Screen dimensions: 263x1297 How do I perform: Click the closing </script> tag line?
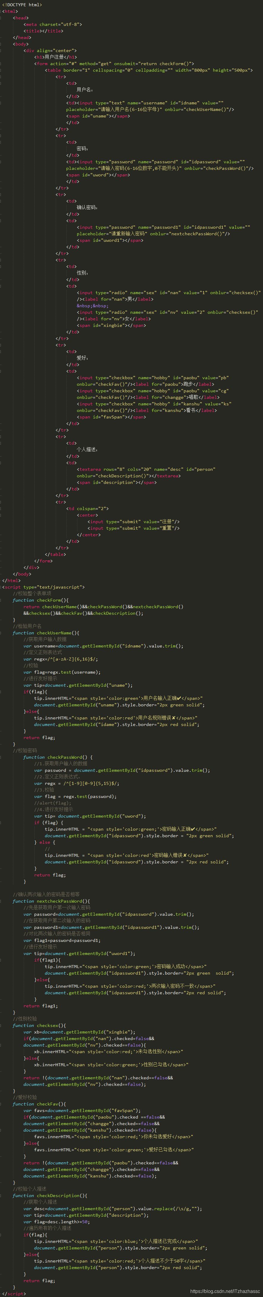pos(14,1295)
